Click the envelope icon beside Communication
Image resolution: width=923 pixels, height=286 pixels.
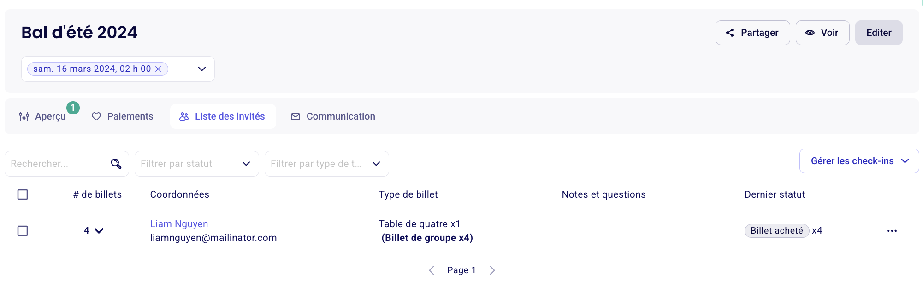[296, 117]
